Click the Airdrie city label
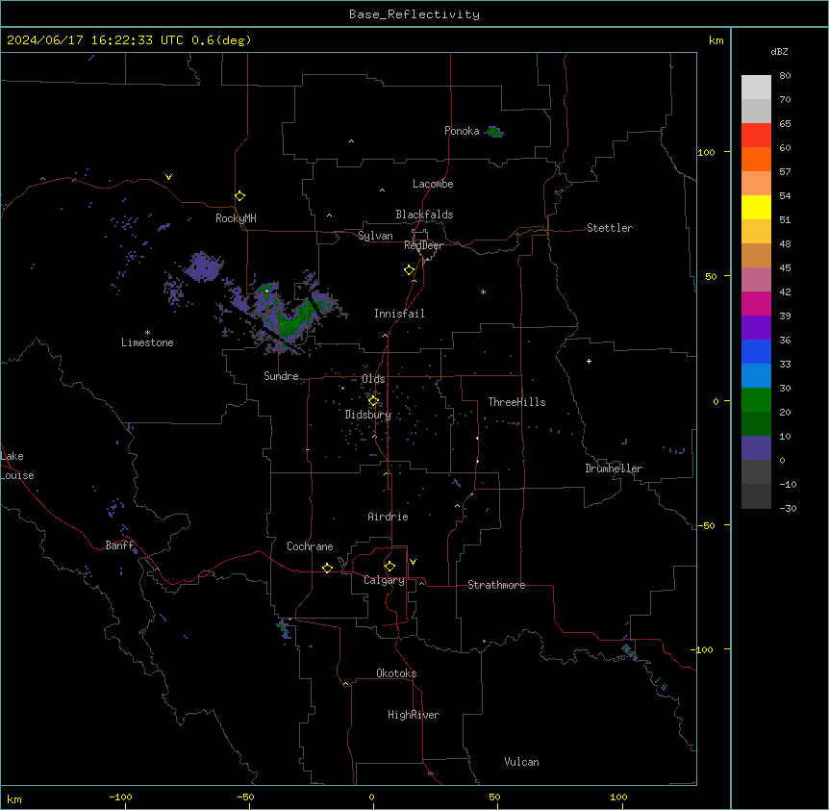 [x=389, y=517]
